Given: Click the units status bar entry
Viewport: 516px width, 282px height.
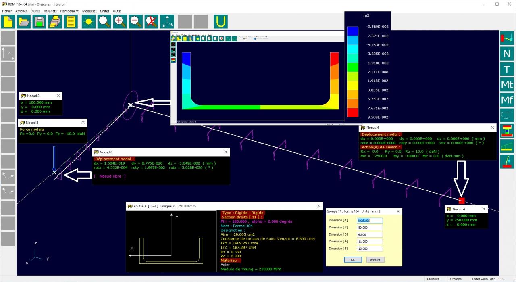Looking at the screenshot, I should pos(488,279).
